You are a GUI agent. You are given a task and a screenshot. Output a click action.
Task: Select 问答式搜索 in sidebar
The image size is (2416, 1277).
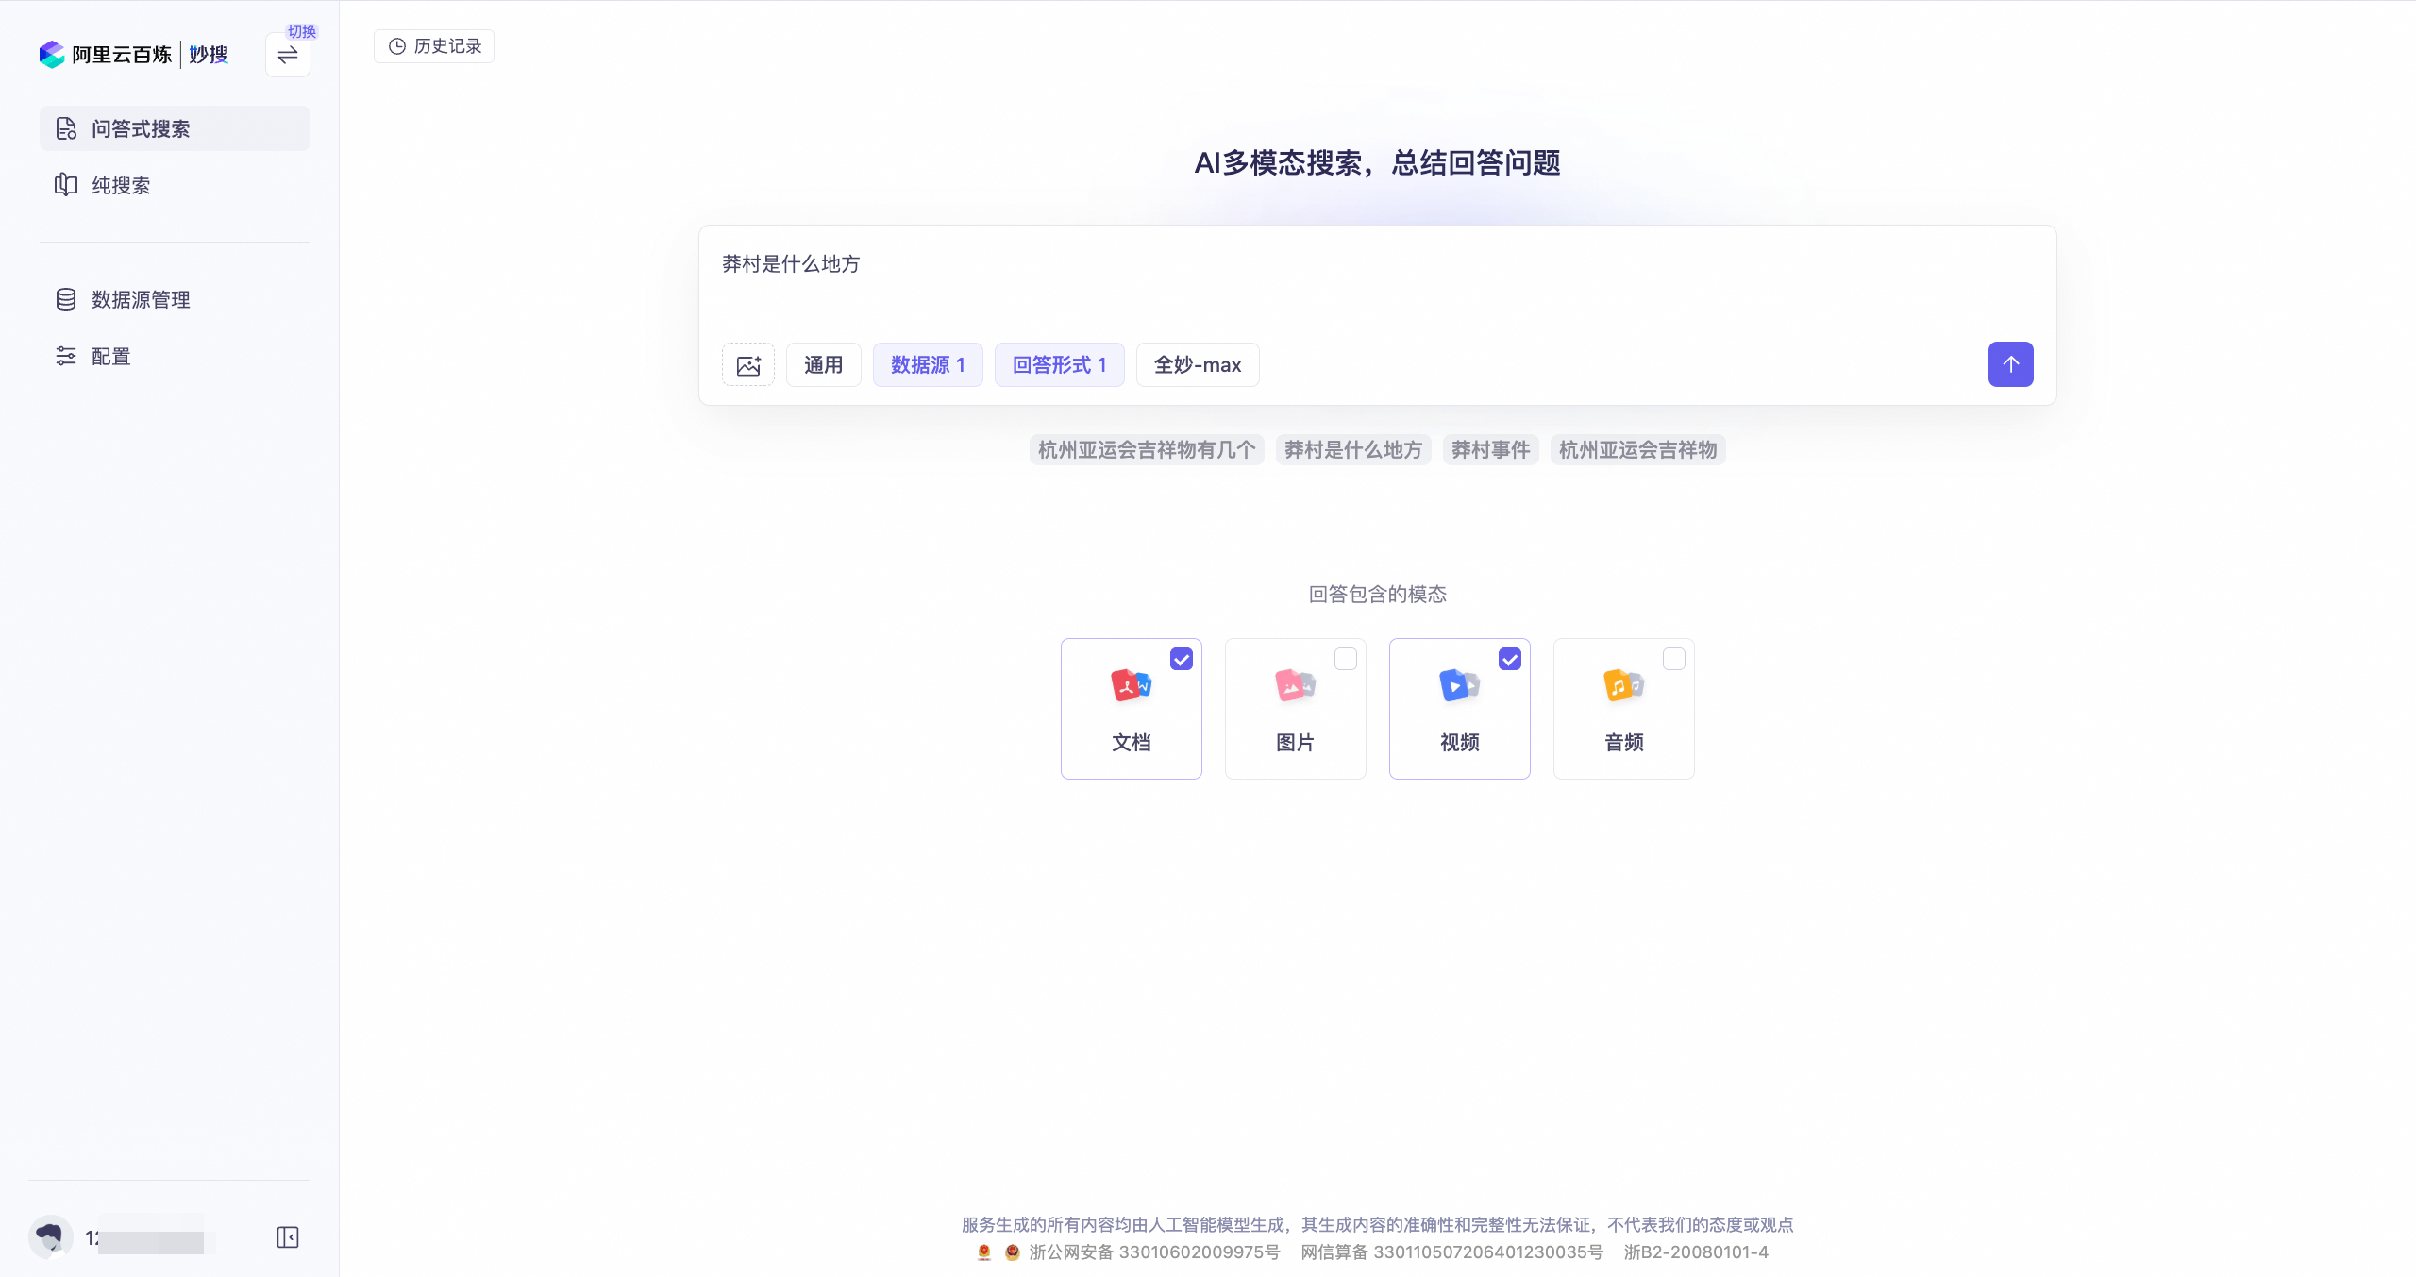pos(140,128)
